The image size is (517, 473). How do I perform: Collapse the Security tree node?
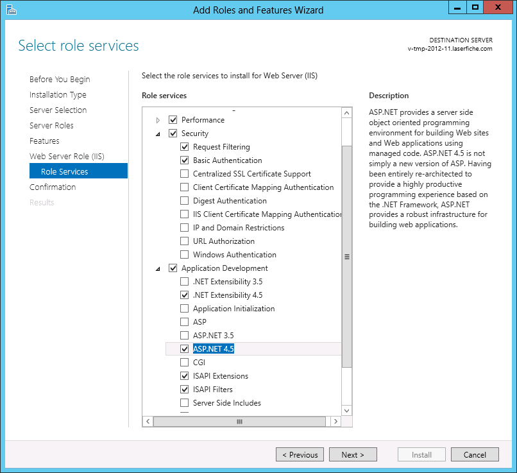coord(158,133)
